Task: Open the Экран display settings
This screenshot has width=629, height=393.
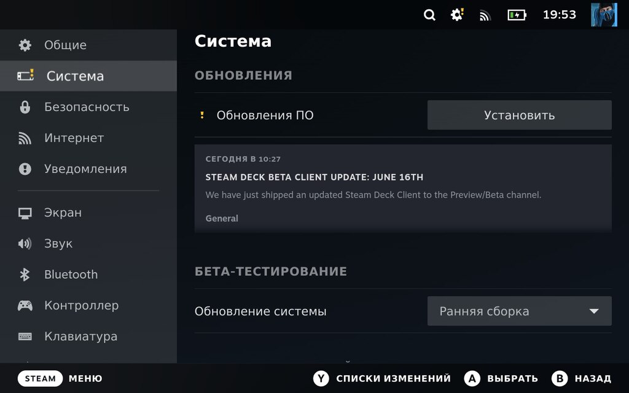Action: 63,212
